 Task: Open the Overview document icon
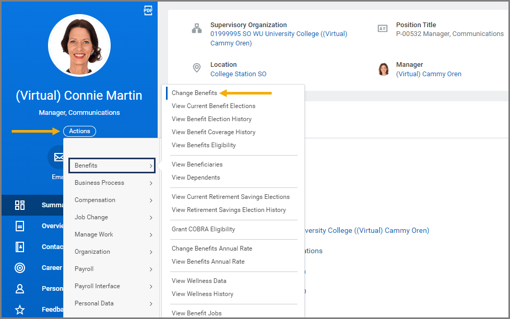click(20, 226)
